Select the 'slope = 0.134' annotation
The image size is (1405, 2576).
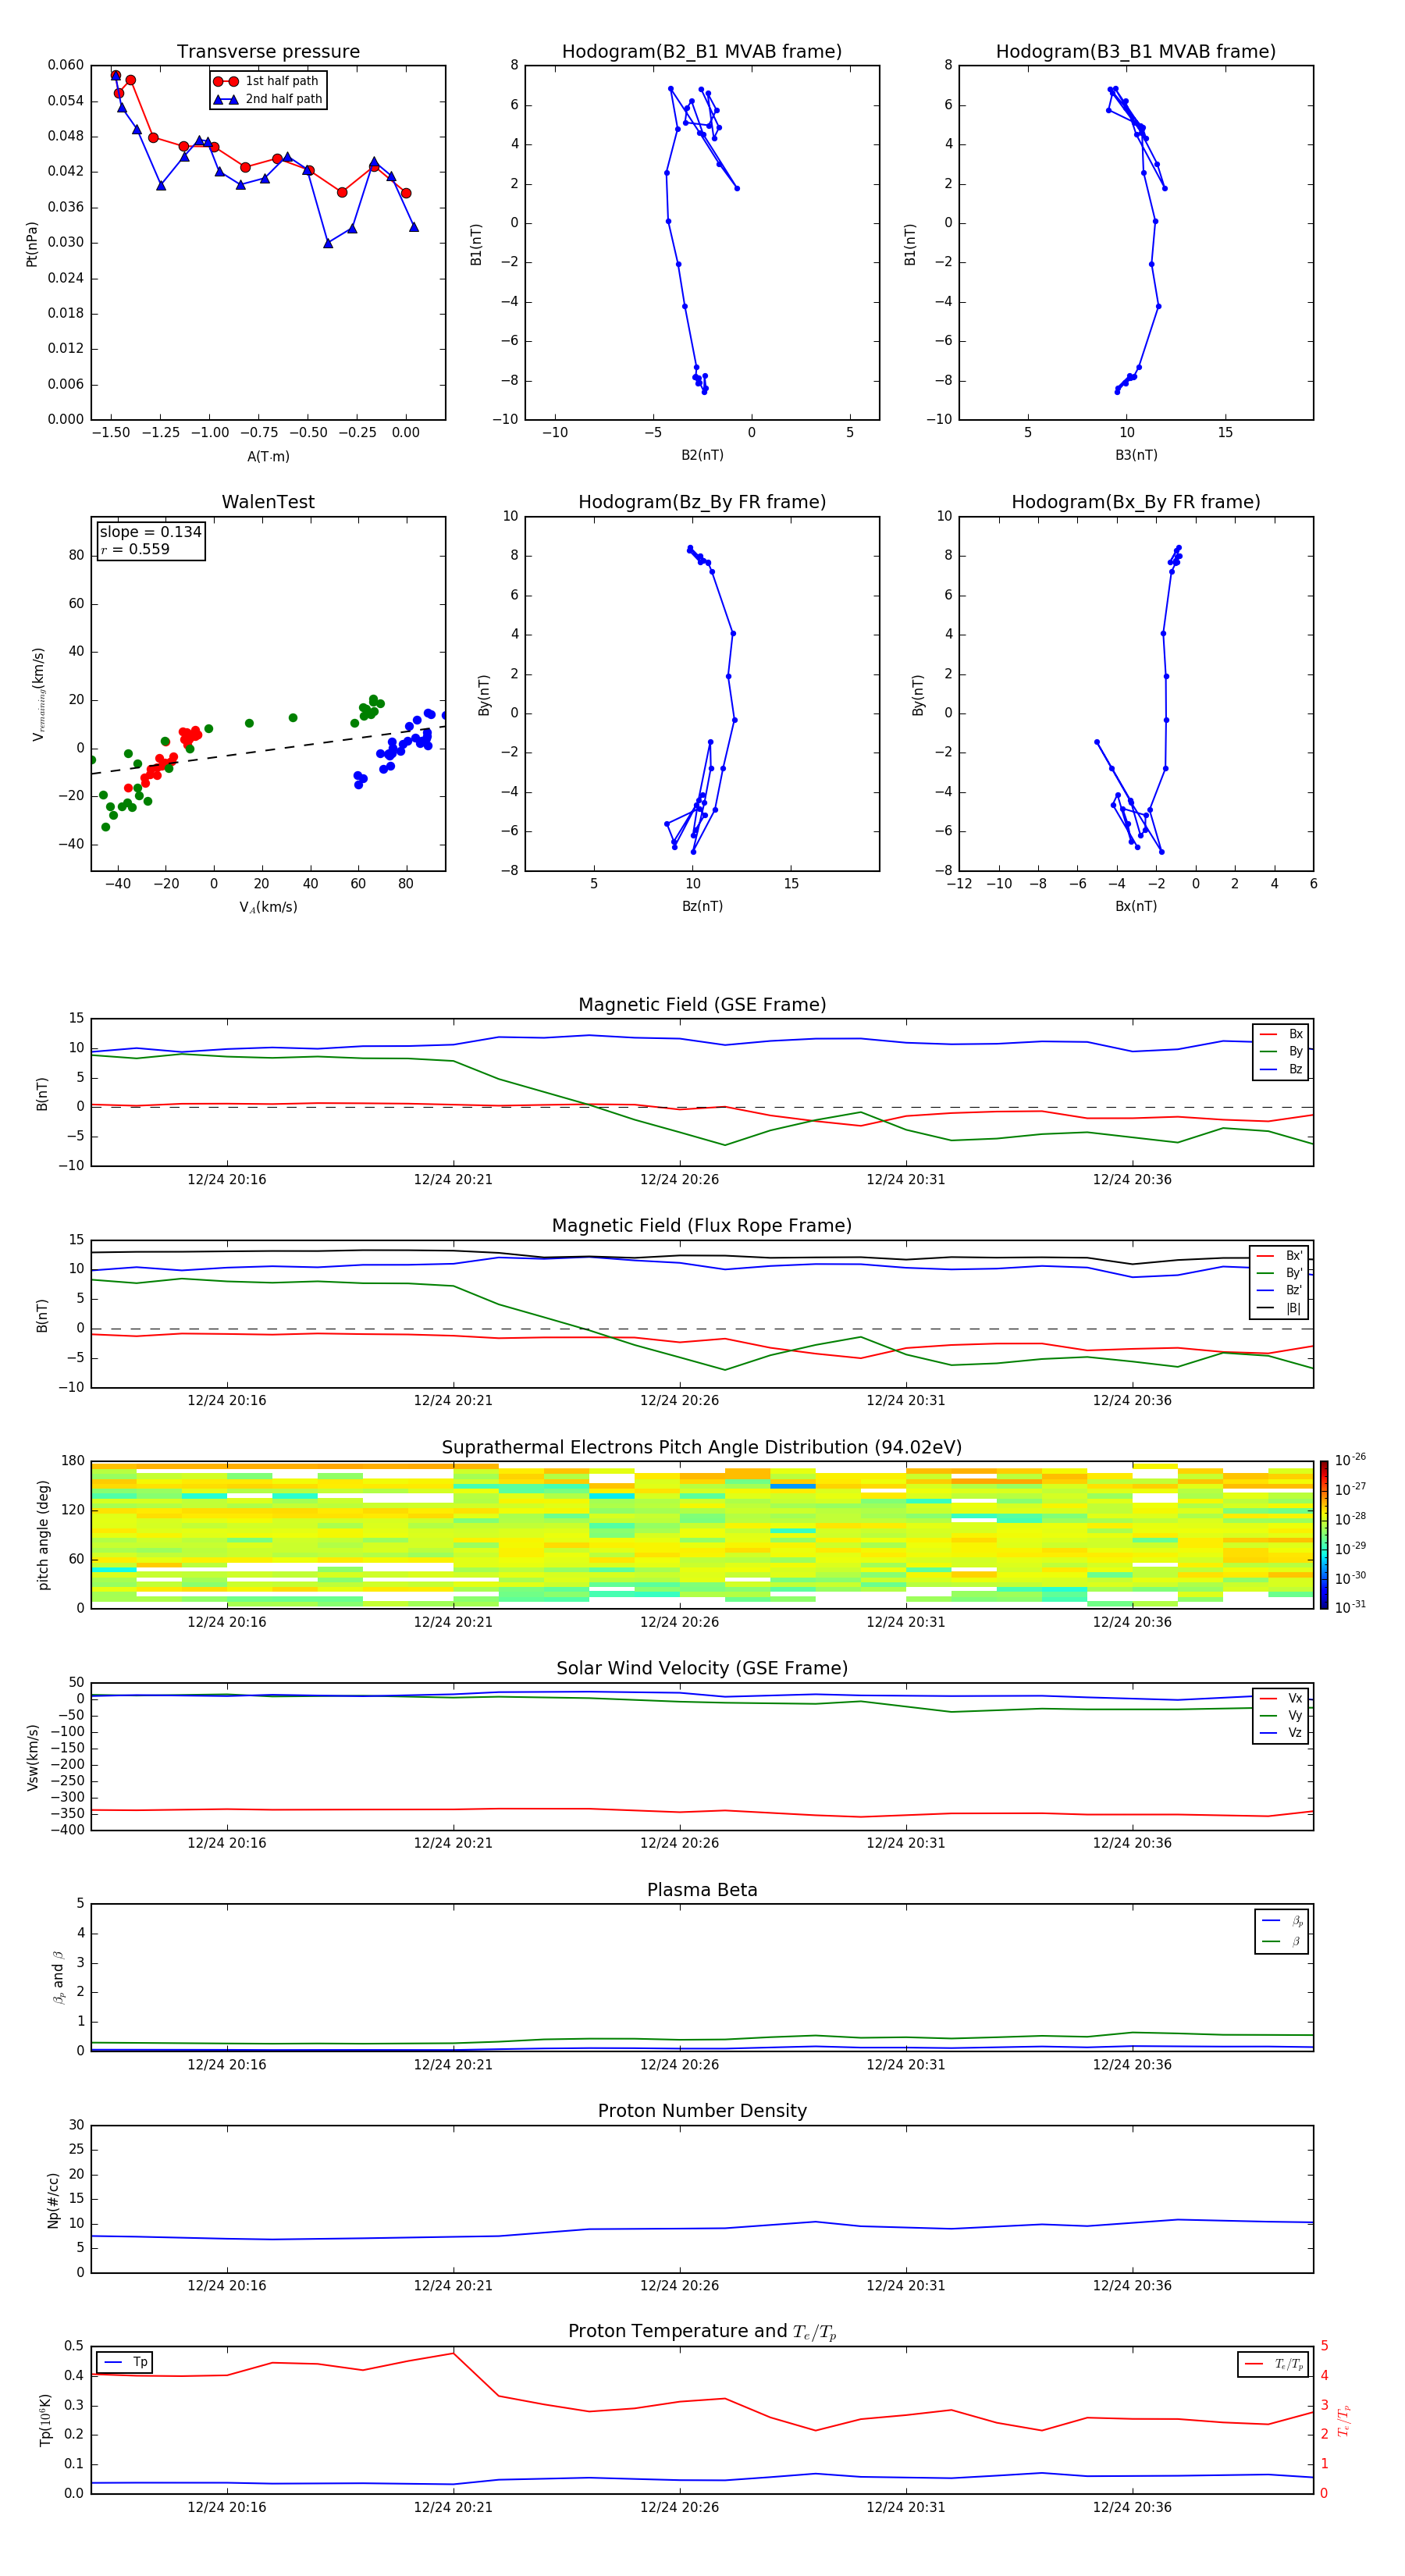pyautogui.click(x=150, y=532)
